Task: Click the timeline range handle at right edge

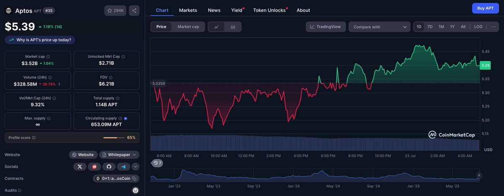Action: (x=479, y=176)
